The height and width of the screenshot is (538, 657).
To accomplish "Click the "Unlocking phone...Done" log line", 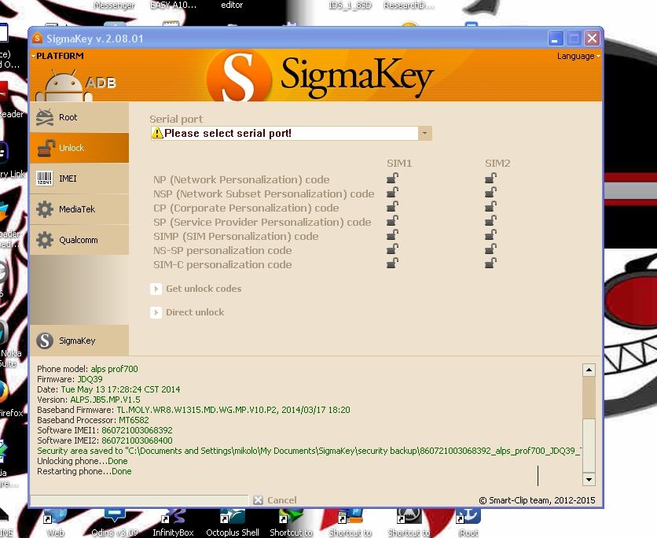I will point(82,461).
